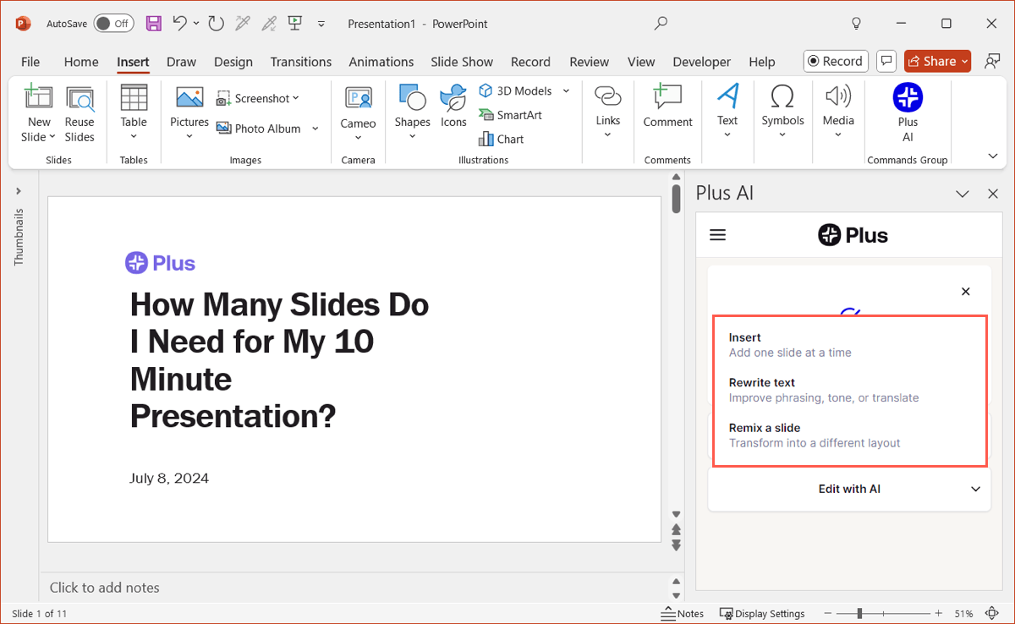Insert 3D Models

(516, 90)
